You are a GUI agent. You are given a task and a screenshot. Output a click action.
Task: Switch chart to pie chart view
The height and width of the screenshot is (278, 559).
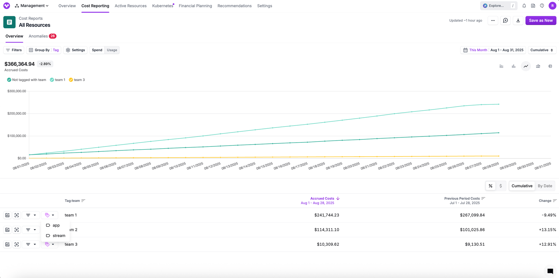pos(550,66)
